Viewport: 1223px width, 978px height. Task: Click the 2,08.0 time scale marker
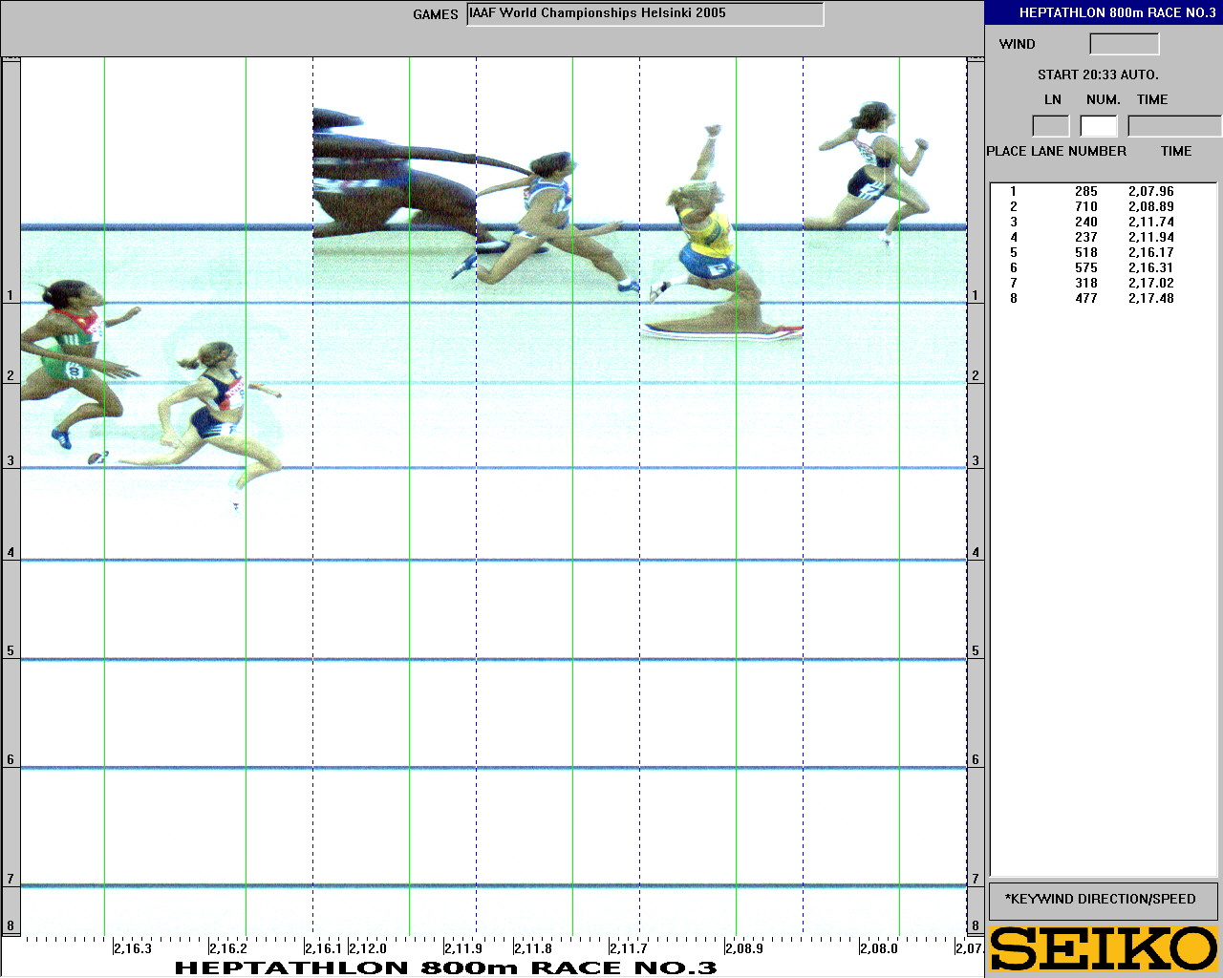pos(879,948)
